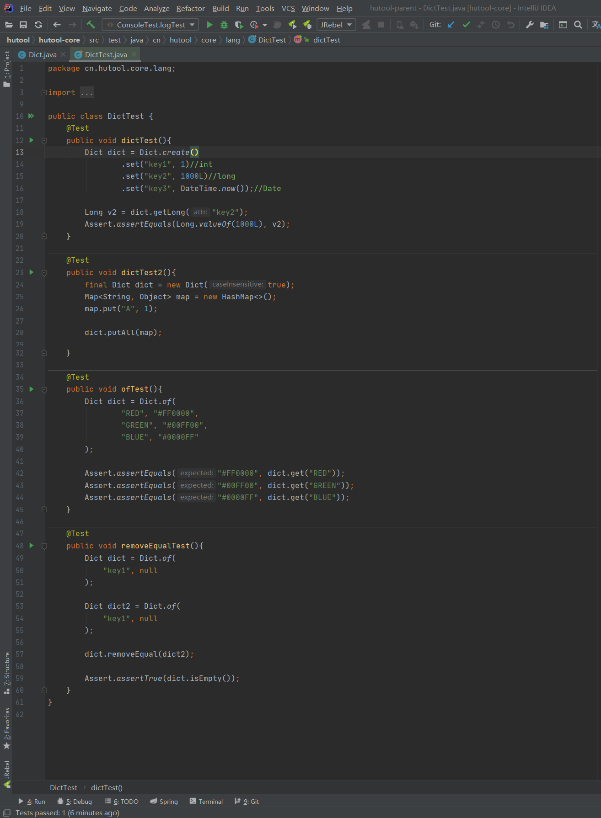Click the lang breadcrumb segment
Viewport: 601px width, 818px height.
point(233,40)
